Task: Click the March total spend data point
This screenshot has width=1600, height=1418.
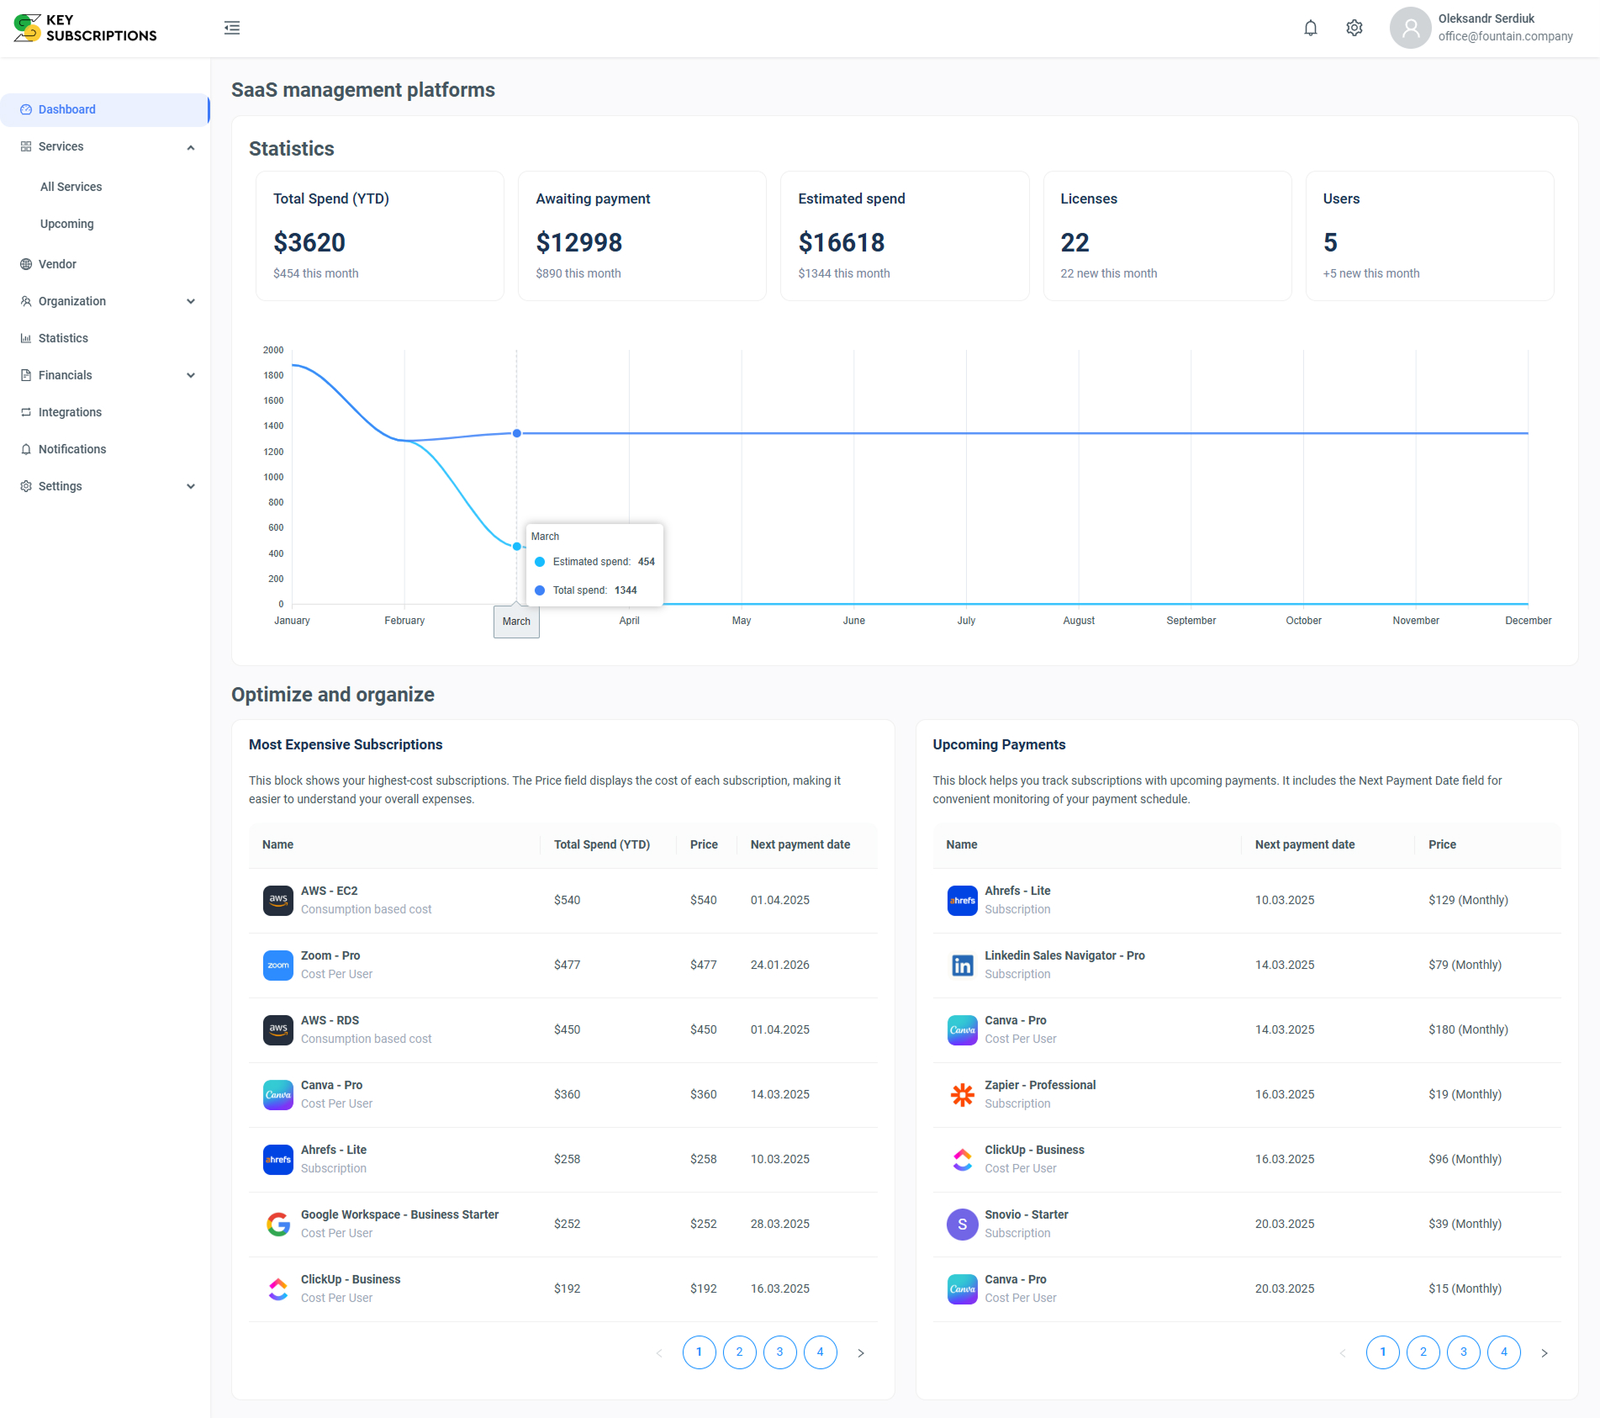Action: click(x=516, y=433)
